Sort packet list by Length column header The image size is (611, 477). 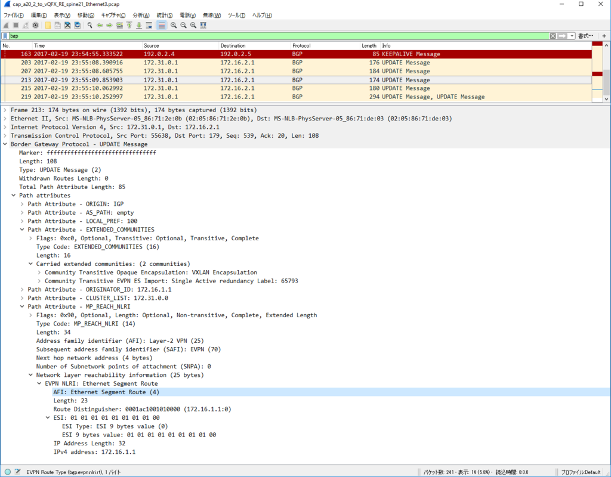pos(370,45)
